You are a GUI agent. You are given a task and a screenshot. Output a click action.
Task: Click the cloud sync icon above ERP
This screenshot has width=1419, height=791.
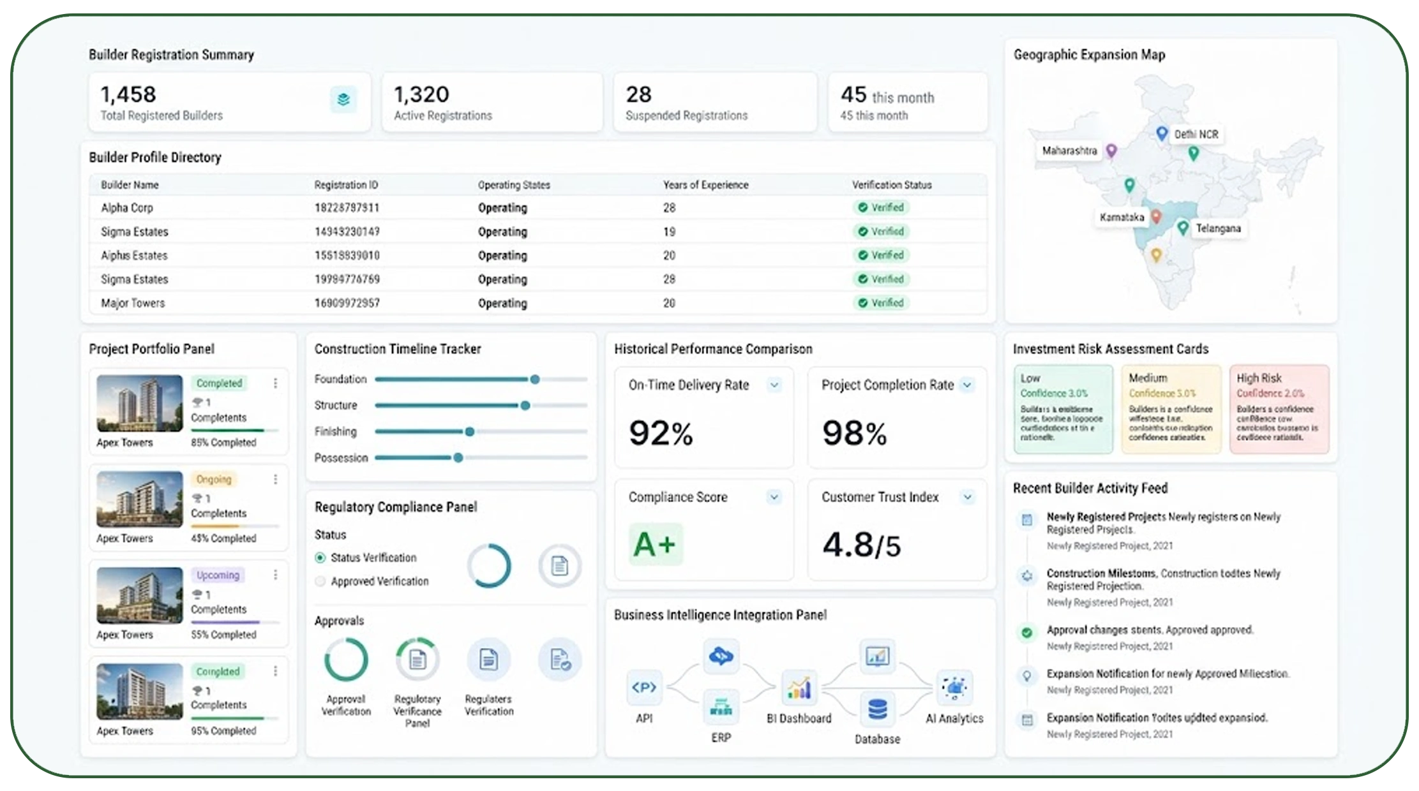721,656
